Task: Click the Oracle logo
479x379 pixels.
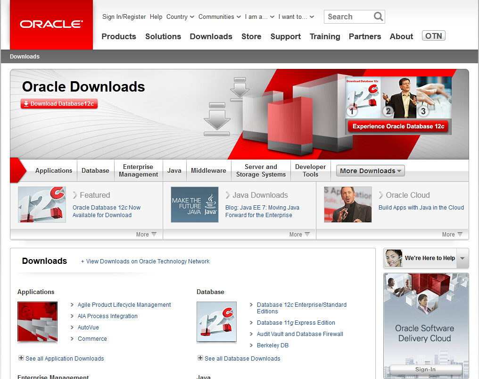Action: [x=51, y=25]
